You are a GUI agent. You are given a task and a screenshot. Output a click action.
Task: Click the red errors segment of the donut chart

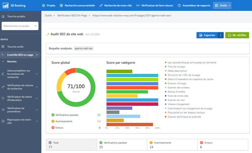coord(71,71)
